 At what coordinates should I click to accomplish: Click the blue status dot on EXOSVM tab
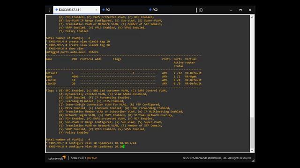[x=57, y=9]
